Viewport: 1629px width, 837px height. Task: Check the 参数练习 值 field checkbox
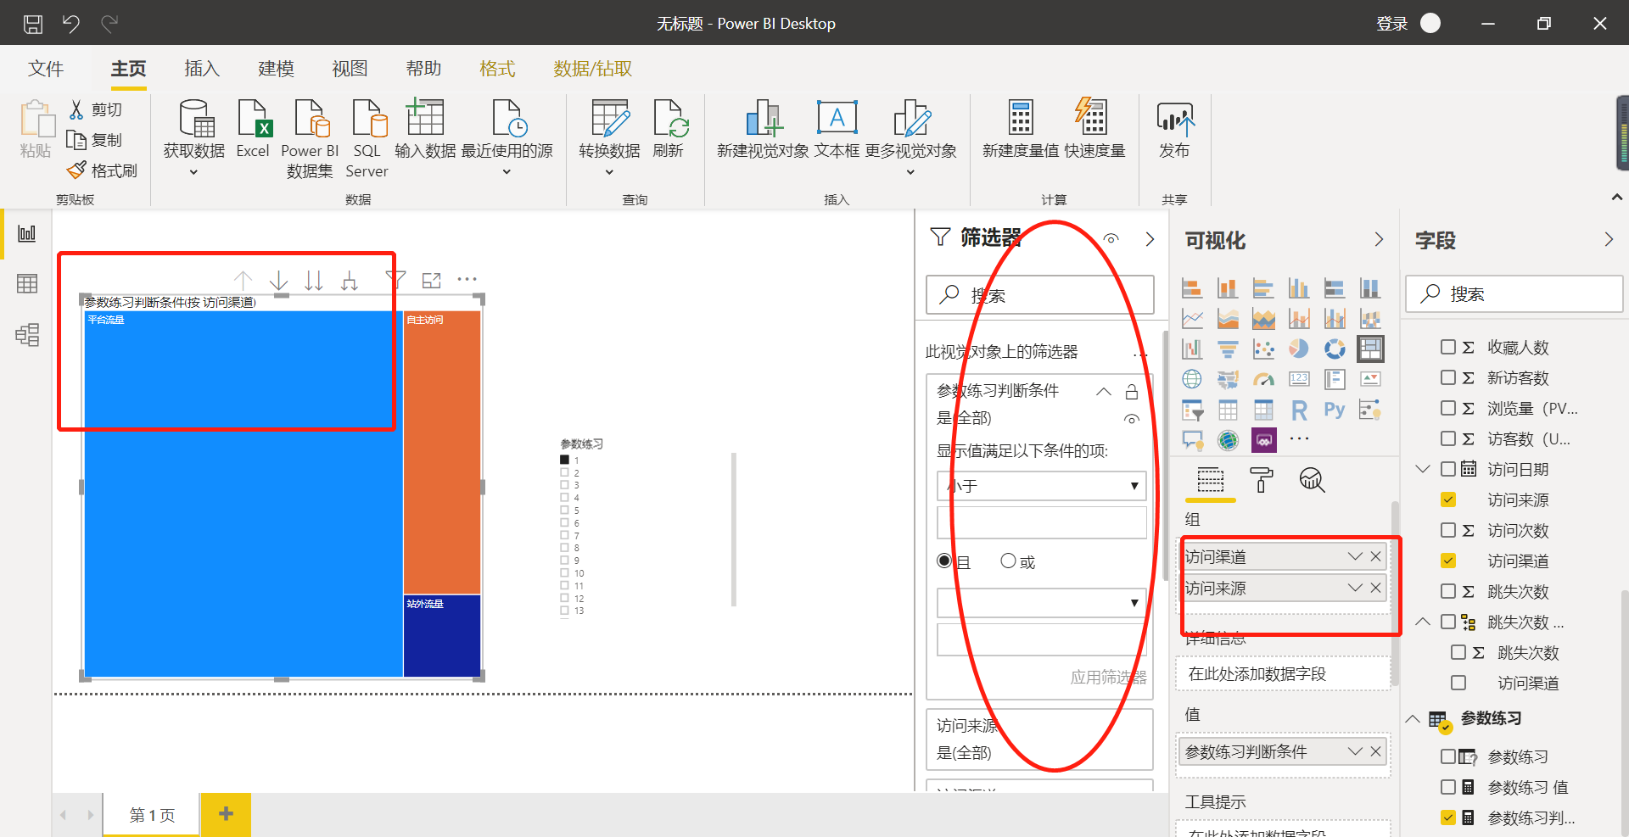coord(1448,787)
